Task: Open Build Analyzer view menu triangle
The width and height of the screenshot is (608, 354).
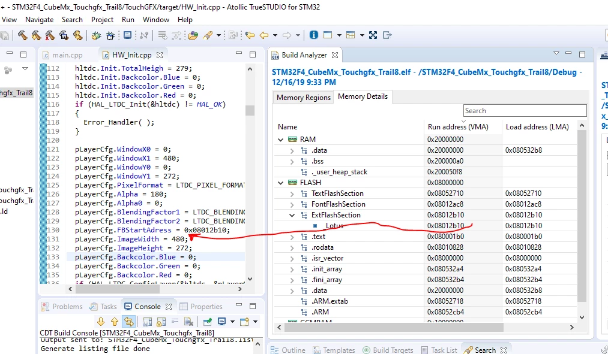Action: tap(556, 53)
